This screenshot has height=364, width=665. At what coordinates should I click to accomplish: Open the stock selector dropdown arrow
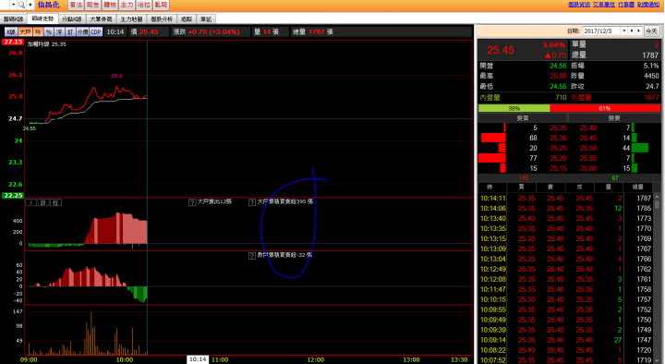pyautogui.click(x=14, y=6)
